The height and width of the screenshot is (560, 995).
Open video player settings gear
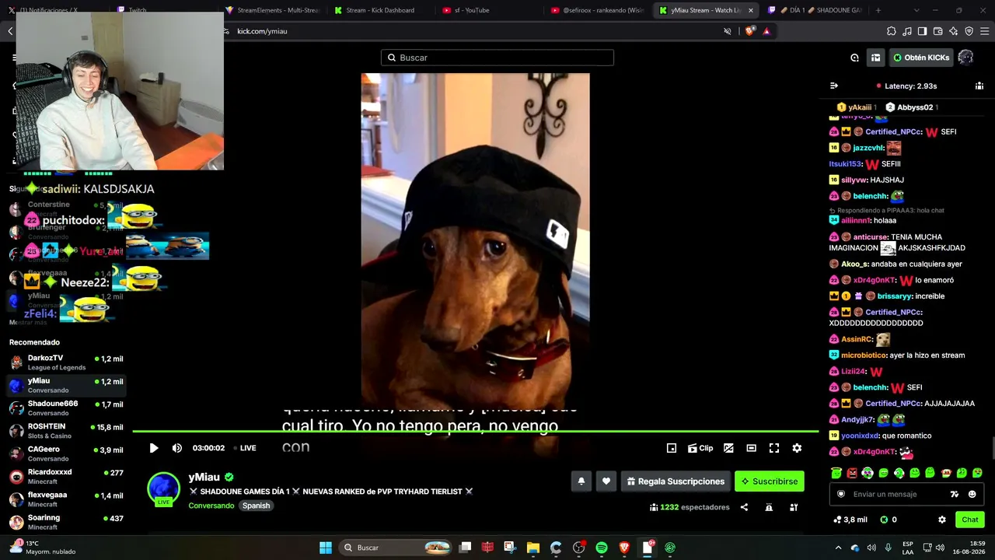pos(797,448)
